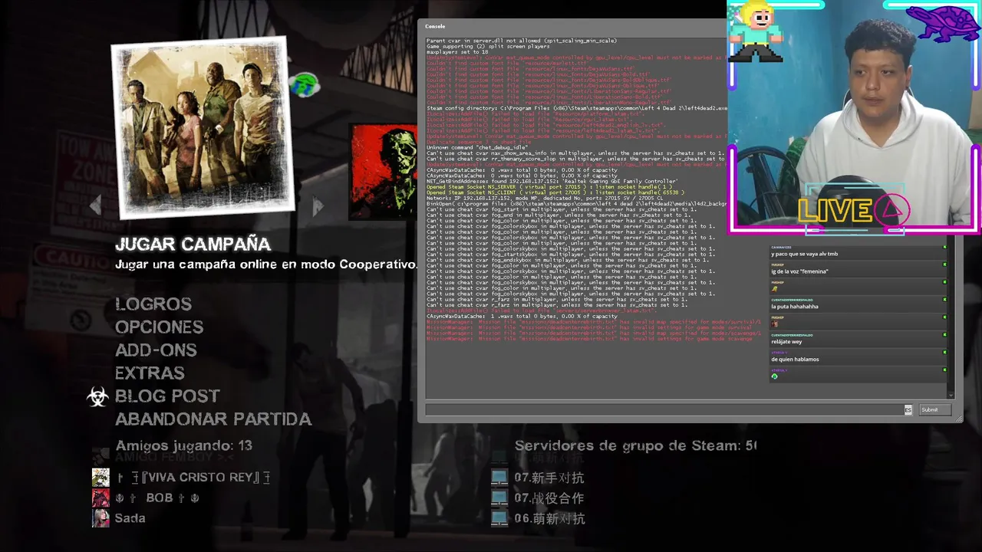
Task: Click chat message 'ig de la voz "femenina"'
Action: click(799, 271)
